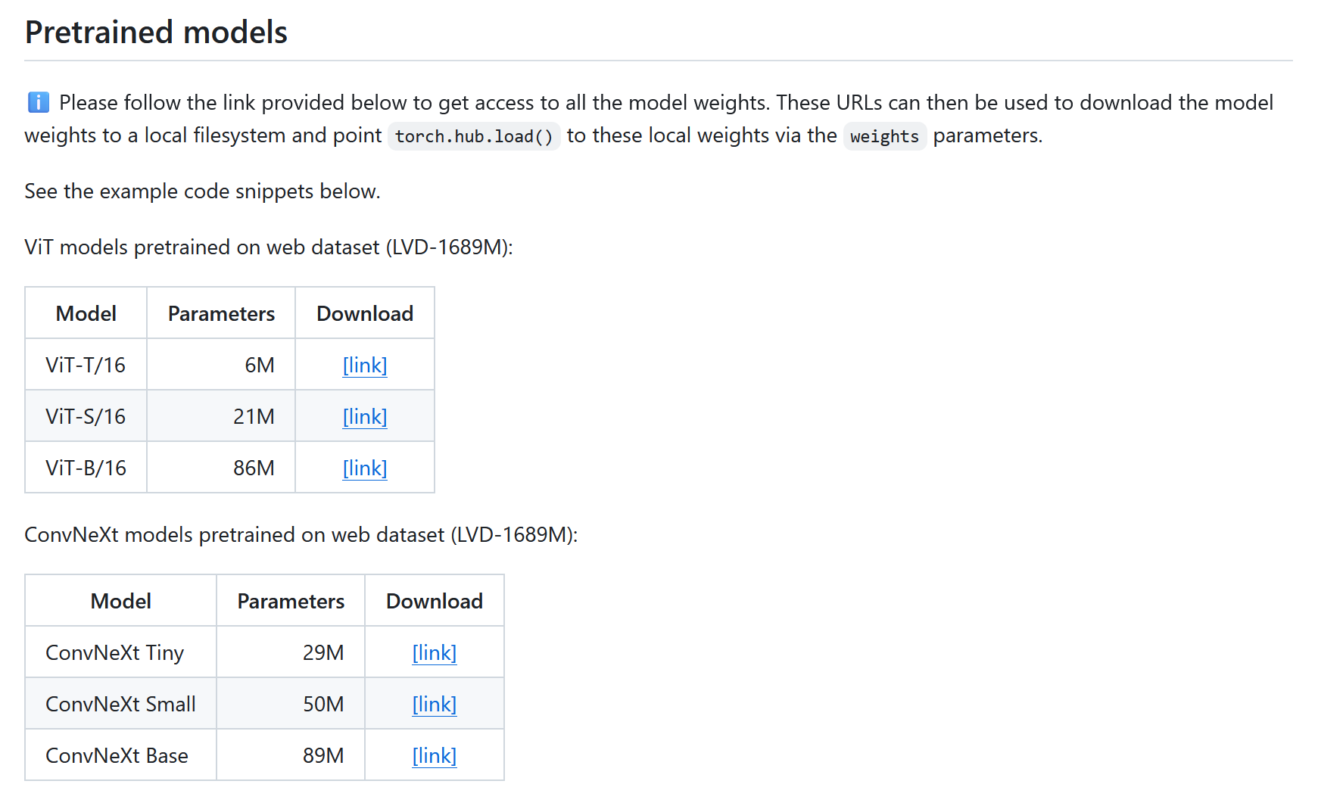This screenshot has height=809, width=1318.
Task: Click the Download header in ViT table
Action: pos(365,314)
